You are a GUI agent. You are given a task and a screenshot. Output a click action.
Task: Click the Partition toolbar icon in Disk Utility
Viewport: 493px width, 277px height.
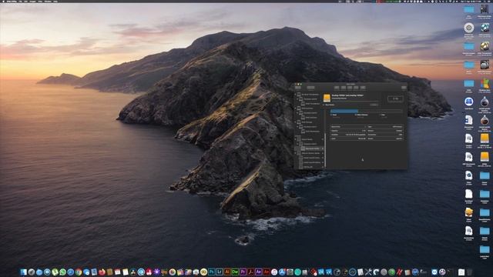[x=344, y=87]
